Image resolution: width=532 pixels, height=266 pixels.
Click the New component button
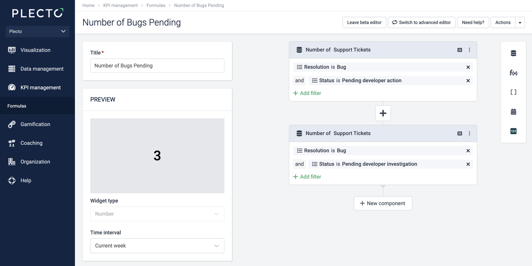pos(383,204)
